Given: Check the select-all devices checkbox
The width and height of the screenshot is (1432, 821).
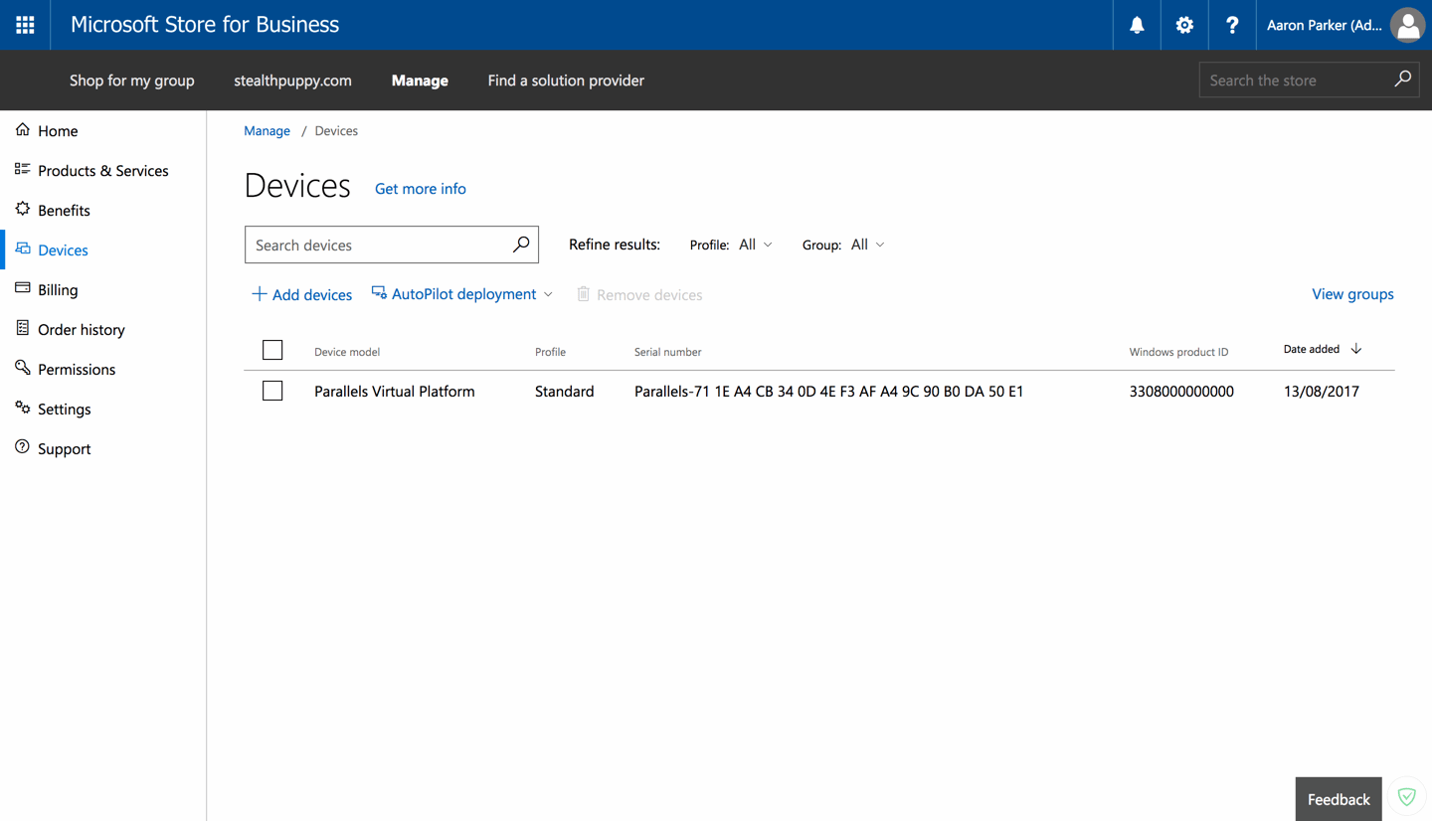Looking at the screenshot, I should [272, 350].
